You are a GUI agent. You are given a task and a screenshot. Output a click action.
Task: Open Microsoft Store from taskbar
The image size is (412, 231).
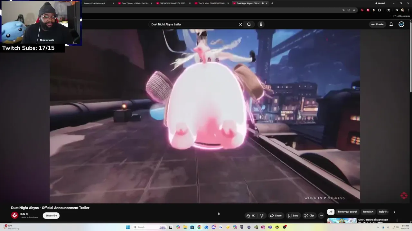192,227
